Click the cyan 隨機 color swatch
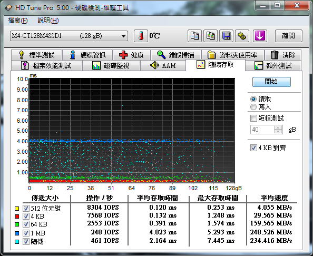 17,242
